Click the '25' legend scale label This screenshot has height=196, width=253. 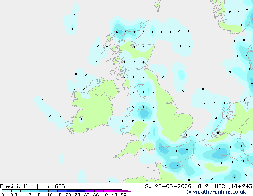click(77, 194)
